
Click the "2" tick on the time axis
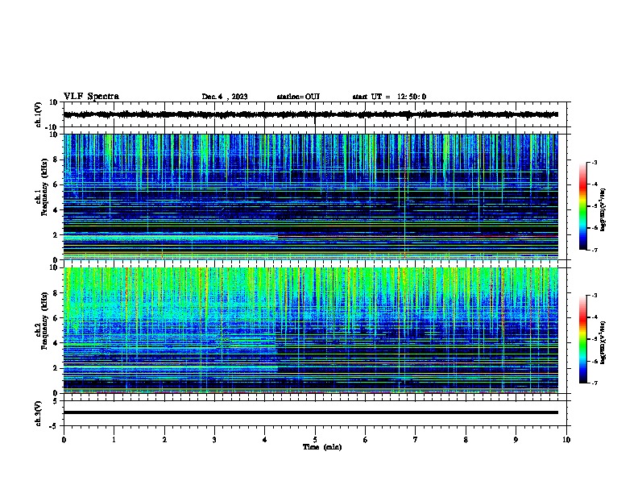164,440
